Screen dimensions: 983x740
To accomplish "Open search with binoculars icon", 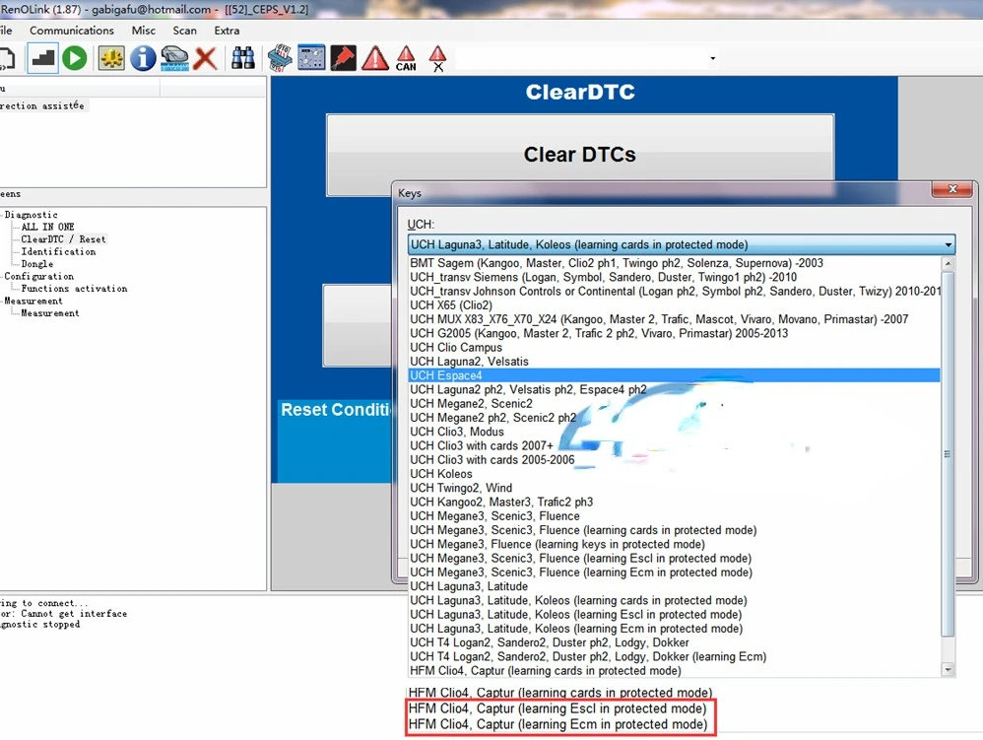I will (243, 58).
